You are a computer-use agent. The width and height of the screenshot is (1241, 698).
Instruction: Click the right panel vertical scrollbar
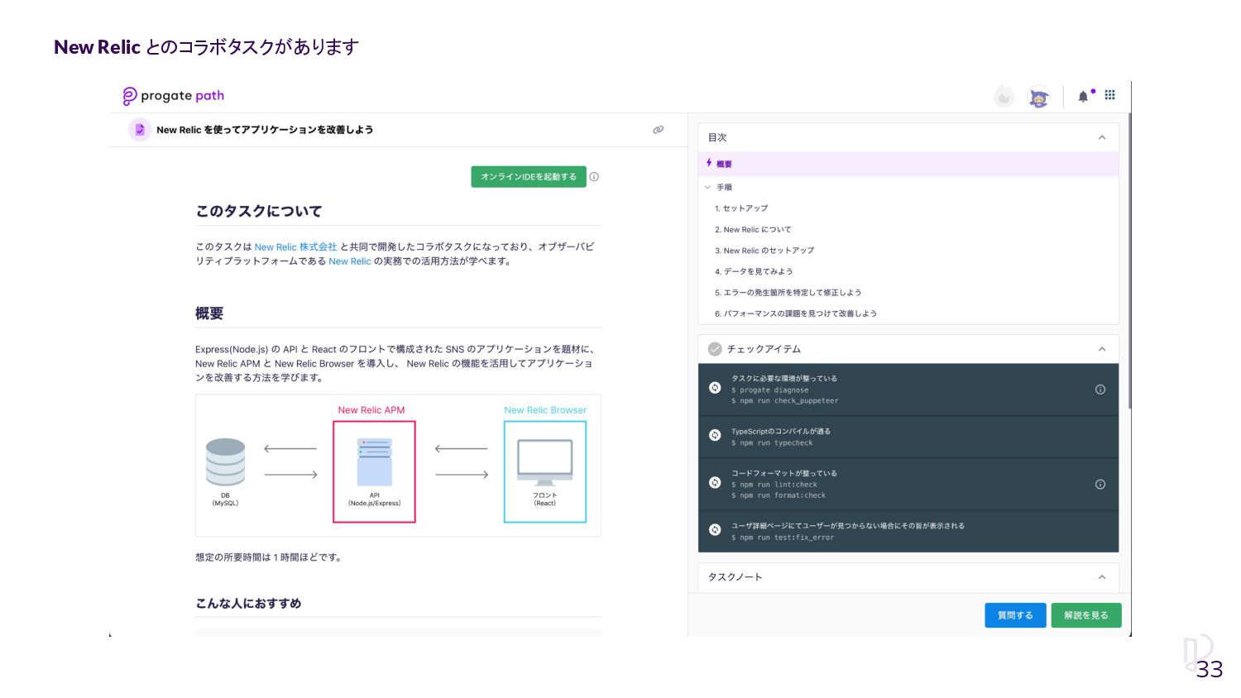(x=1129, y=261)
